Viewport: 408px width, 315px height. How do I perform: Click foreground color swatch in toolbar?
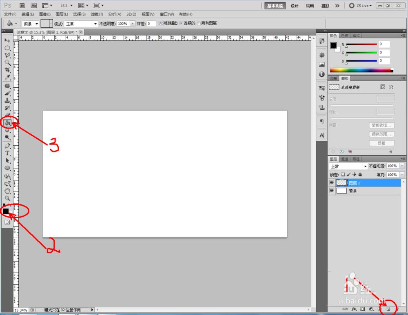coord(5,211)
